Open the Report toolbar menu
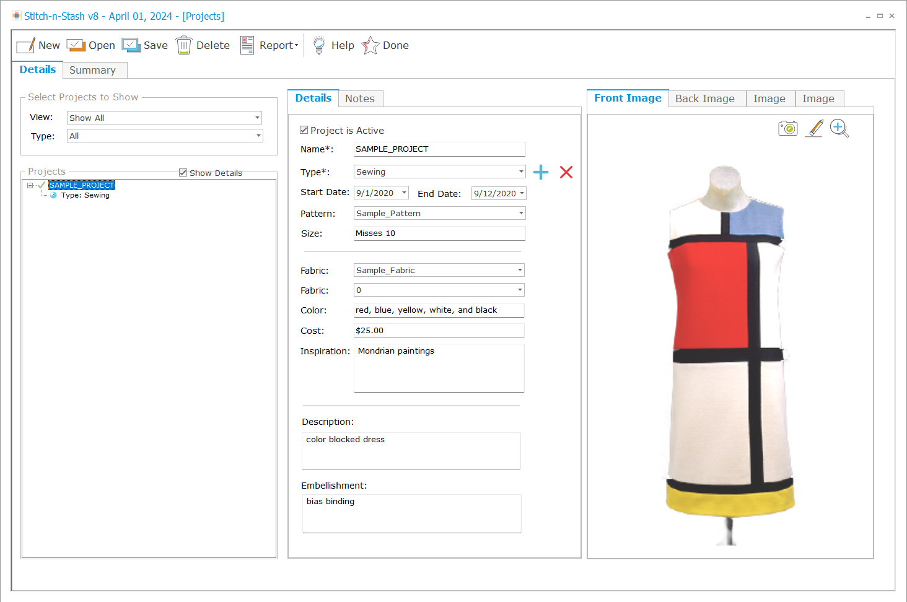This screenshot has width=907, height=602. click(x=269, y=45)
